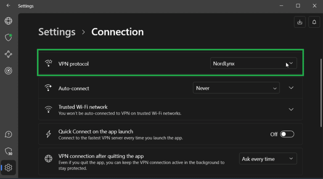Image resolution: width=323 pixels, height=179 pixels.
Task: Go back to Settings via breadcrumb
Action: tap(57, 32)
